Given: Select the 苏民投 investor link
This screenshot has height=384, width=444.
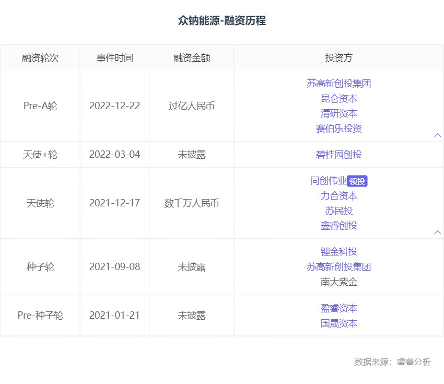Looking at the screenshot, I should point(338,211).
